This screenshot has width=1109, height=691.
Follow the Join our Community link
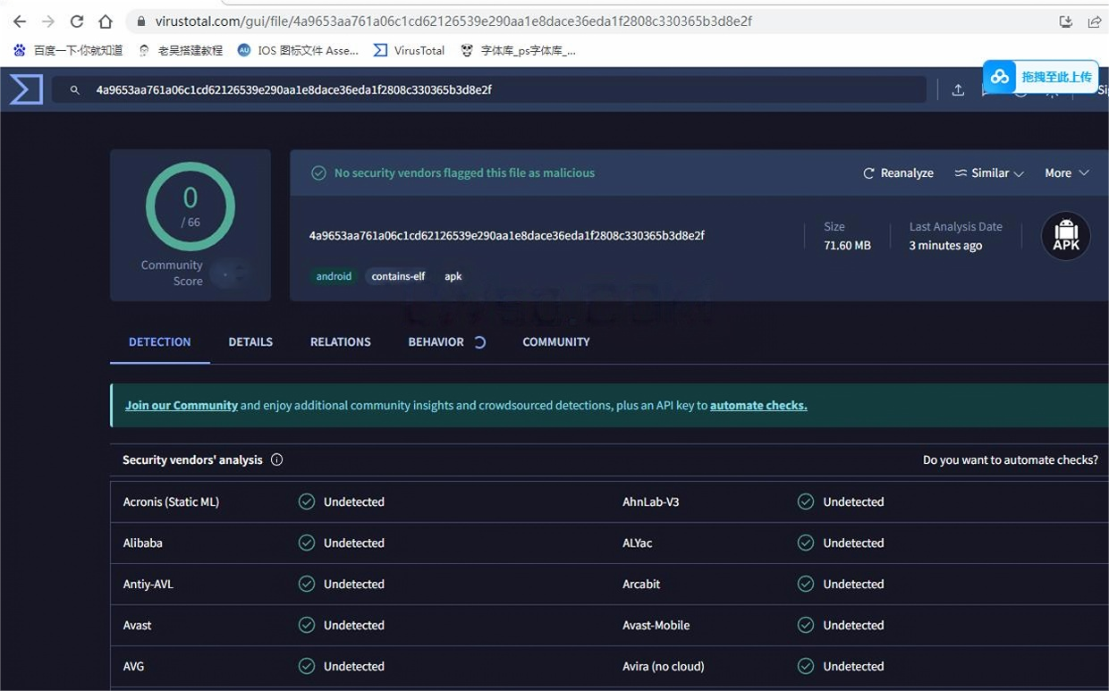pyautogui.click(x=182, y=405)
